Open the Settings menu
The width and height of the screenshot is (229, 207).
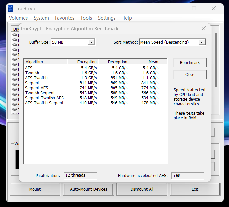pyautogui.click(x=107, y=18)
